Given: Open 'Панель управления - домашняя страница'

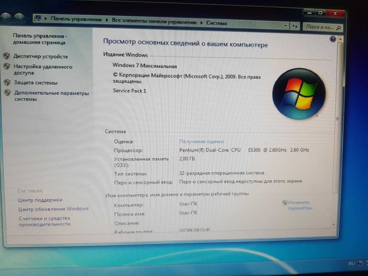Looking at the screenshot, I should 40,39.
